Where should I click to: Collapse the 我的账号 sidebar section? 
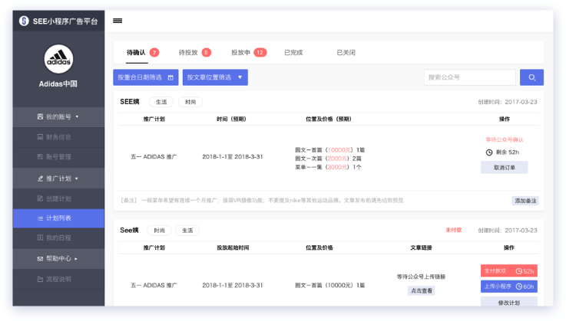click(x=58, y=117)
